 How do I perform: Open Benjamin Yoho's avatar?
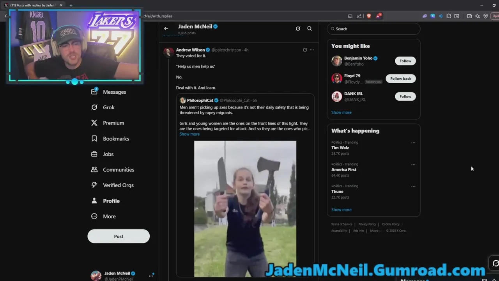(x=337, y=61)
